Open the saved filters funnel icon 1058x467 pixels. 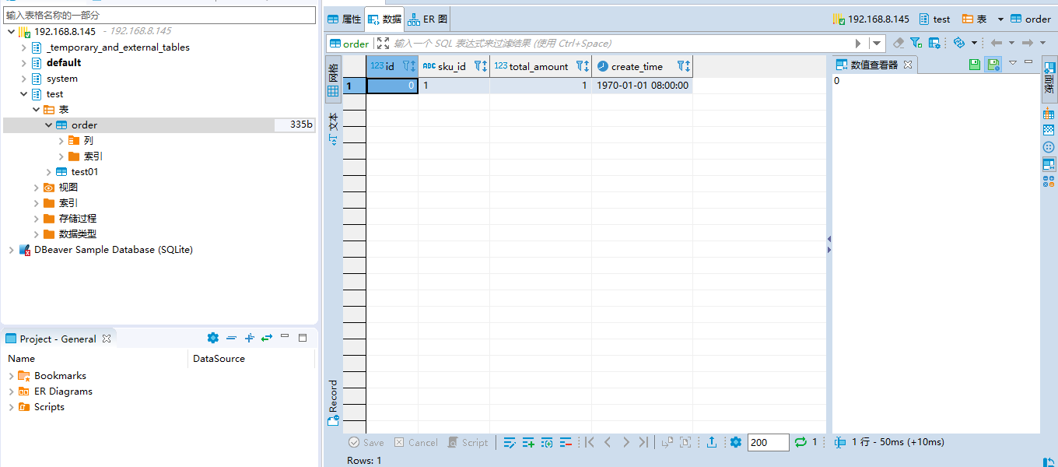(916, 43)
